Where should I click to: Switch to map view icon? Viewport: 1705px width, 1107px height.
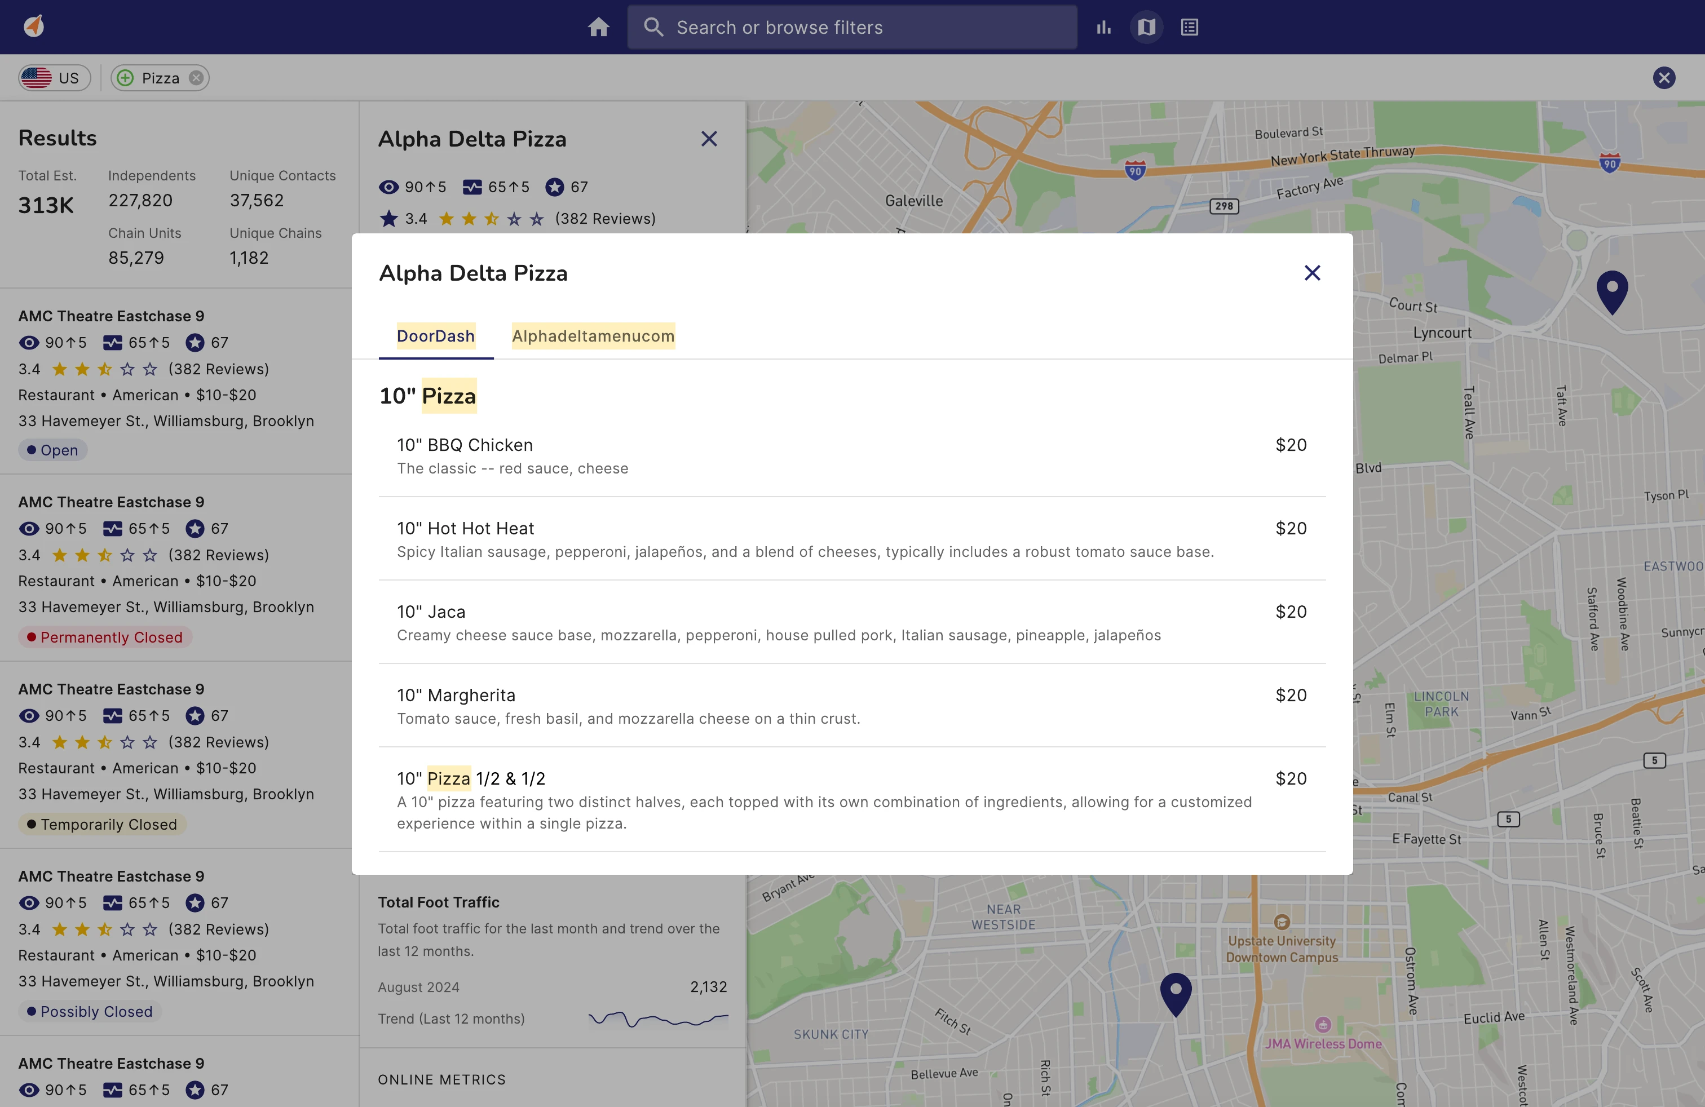[1146, 27]
